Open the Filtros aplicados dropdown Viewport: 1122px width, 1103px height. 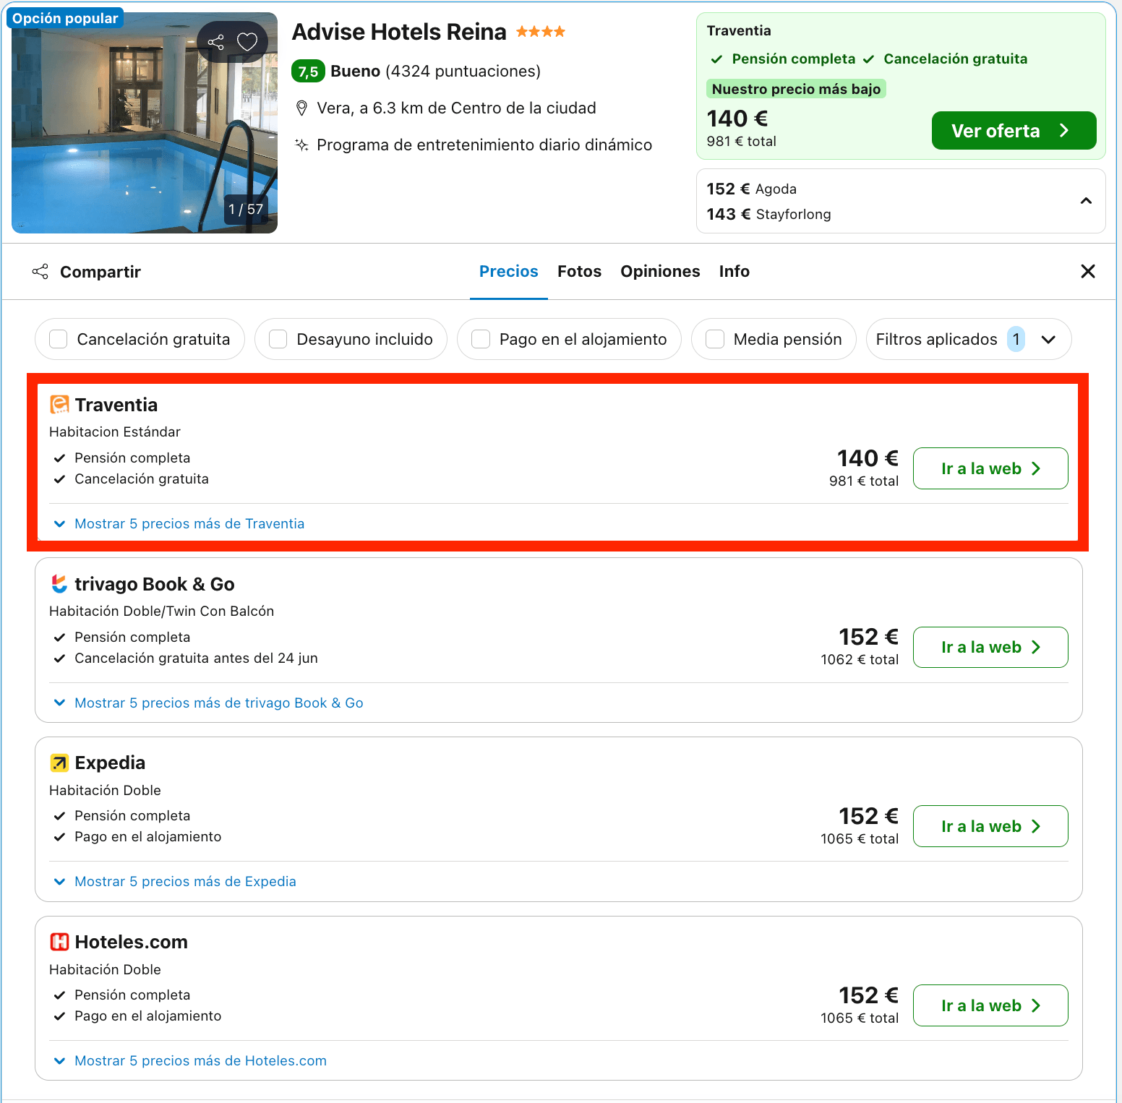click(x=968, y=339)
